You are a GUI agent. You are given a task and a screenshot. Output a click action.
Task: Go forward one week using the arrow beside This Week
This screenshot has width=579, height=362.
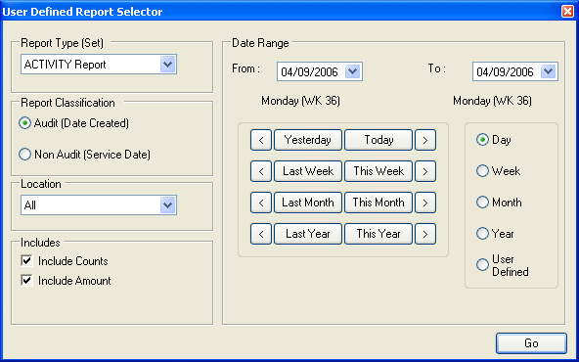(425, 171)
